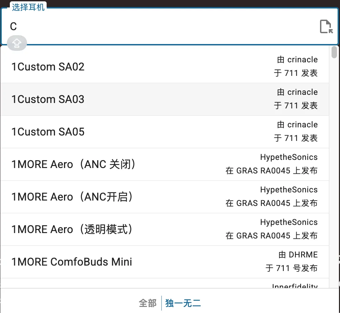Click 在 GRAS RA0045 上发布 on 透明模式 row
This screenshot has width=340, height=313.
pyautogui.click(x=272, y=236)
